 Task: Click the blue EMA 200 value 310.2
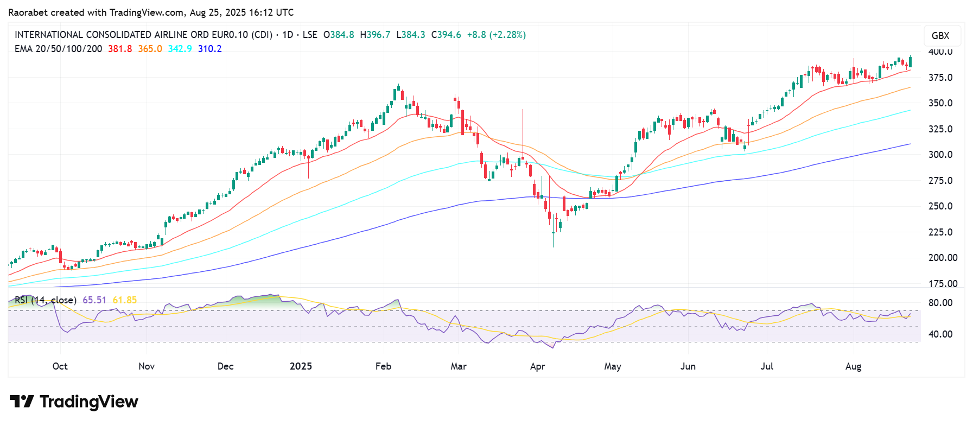coord(210,49)
